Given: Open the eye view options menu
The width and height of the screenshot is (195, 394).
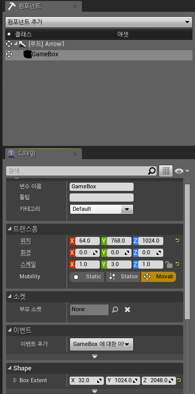Looking at the screenshot, I should 182,171.
